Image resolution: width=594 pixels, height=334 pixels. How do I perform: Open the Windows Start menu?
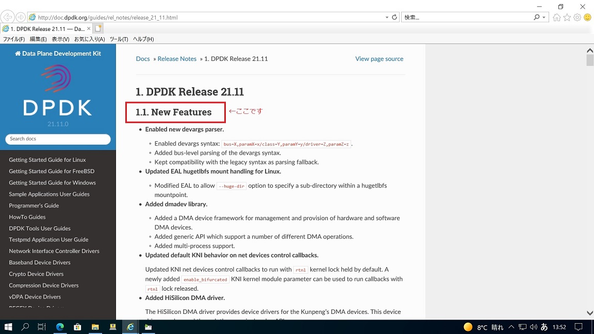pos(8,327)
